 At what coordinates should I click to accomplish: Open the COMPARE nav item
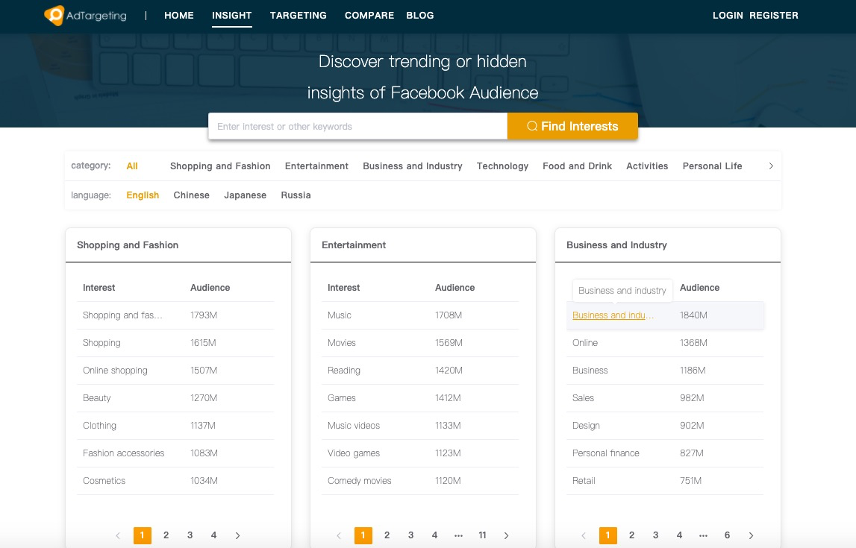[x=369, y=15]
